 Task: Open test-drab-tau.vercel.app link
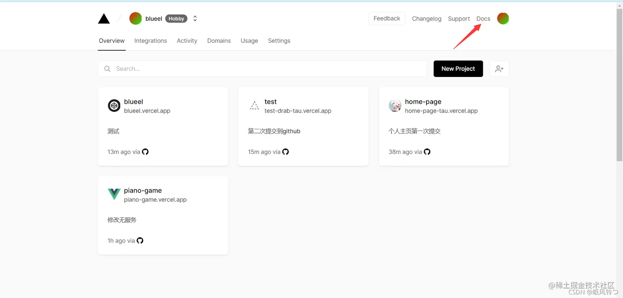coord(298,111)
